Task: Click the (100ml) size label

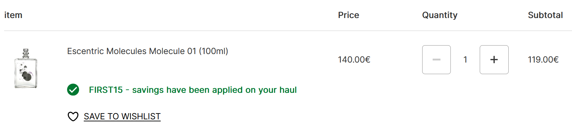Action: pos(213,51)
